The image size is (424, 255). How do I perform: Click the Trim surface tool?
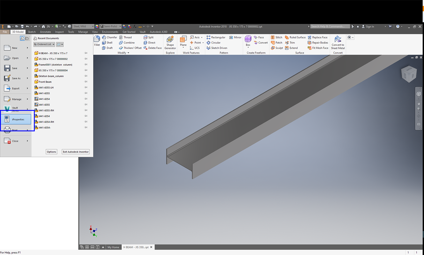(x=290, y=43)
